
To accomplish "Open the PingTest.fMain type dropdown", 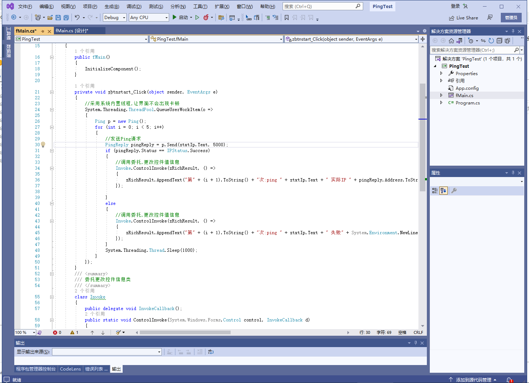I will point(217,39).
